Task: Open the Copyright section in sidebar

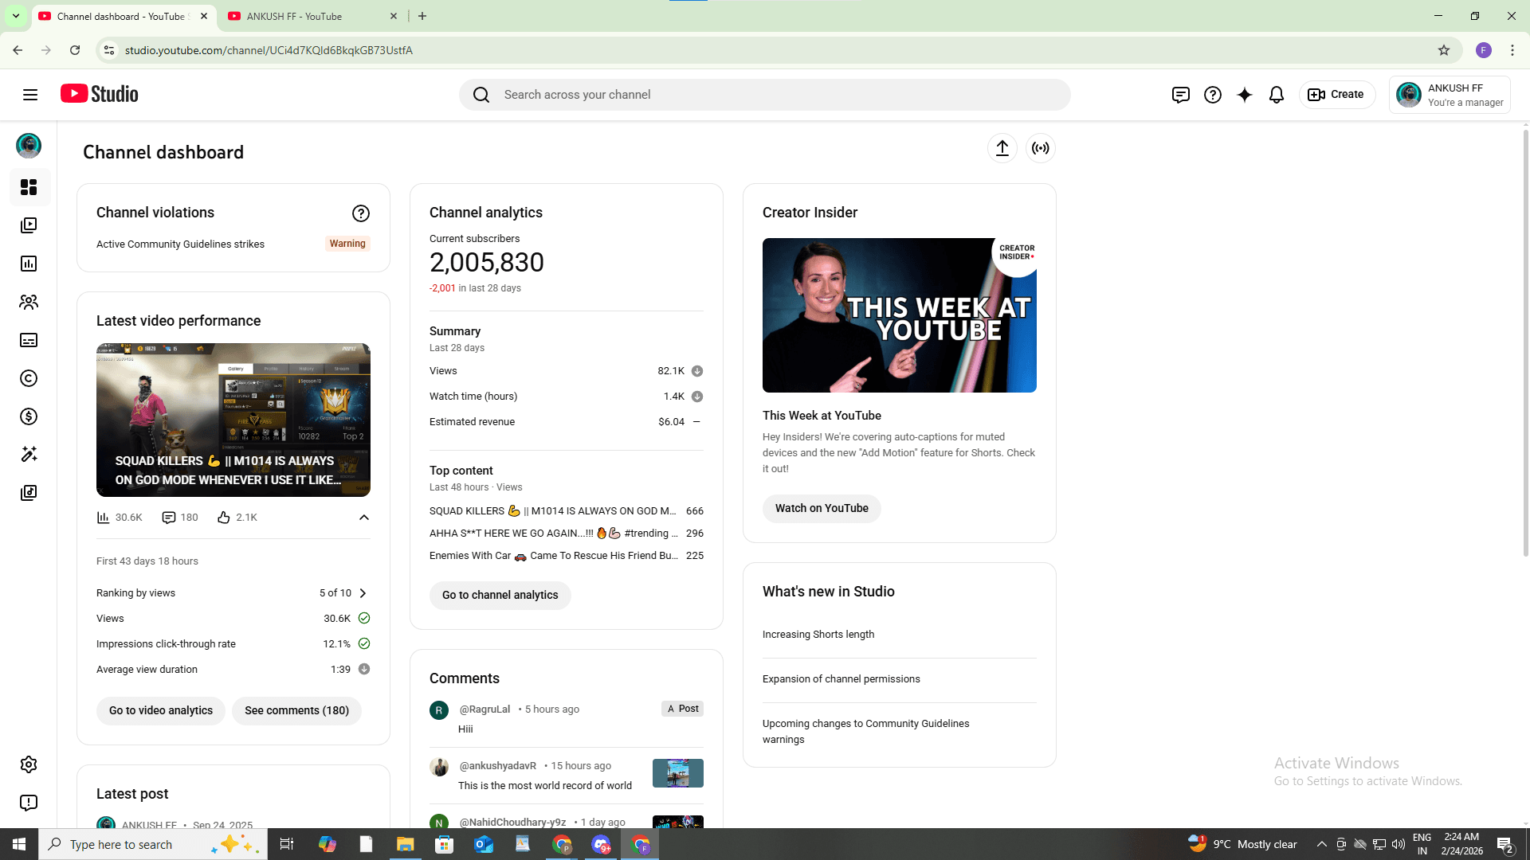Action: click(x=29, y=378)
